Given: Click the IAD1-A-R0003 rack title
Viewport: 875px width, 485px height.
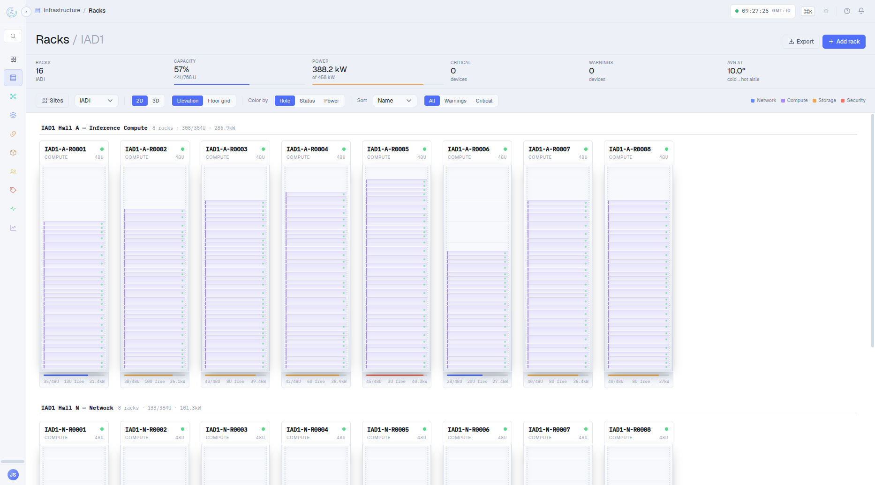Looking at the screenshot, I should tap(226, 149).
